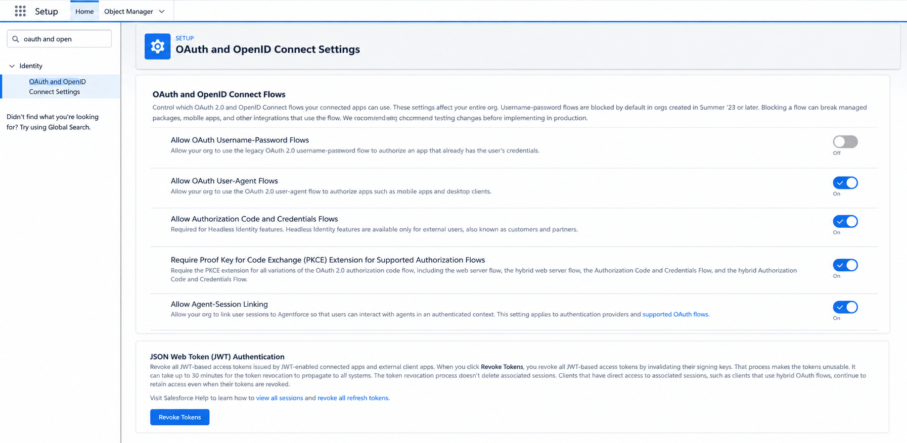Viewport: 907px width, 443px height.
Task: Click the Setup app name text
Action: 47,11
